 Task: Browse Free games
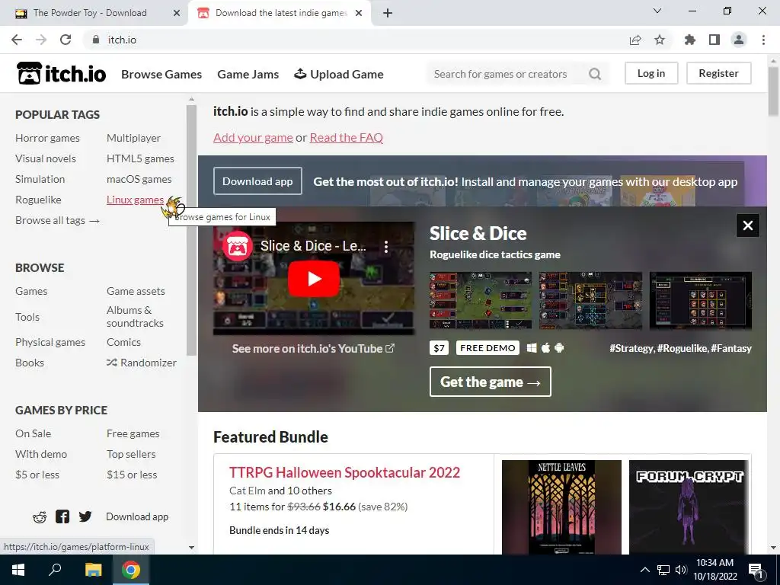click(x=133, y=433)
